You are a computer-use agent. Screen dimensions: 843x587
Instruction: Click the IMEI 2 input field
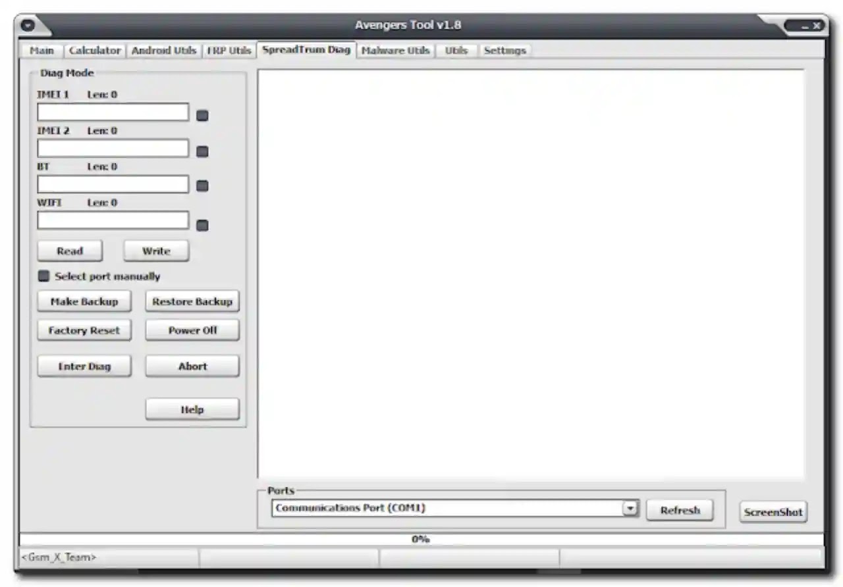coord(113,149)
